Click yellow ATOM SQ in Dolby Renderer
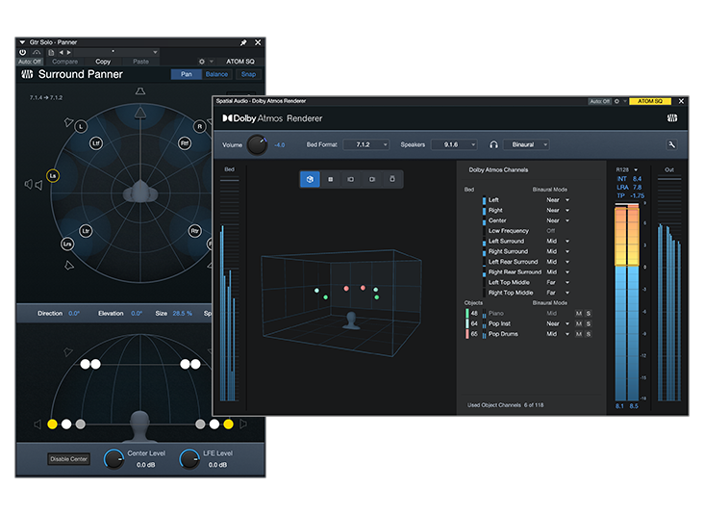Image resolution: width=704 pixels, height=514 pixels. point(650,101)
